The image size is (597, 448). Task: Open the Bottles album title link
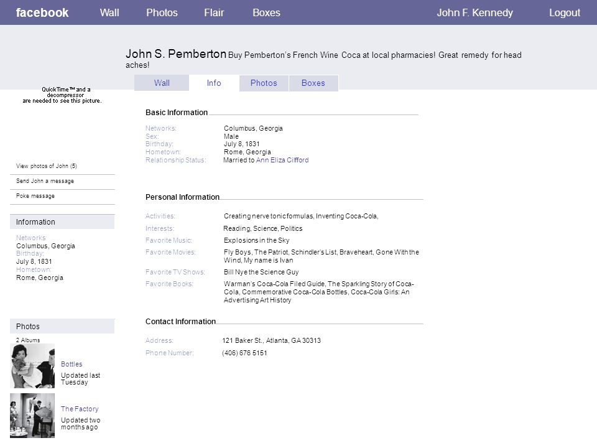(72, 364)
